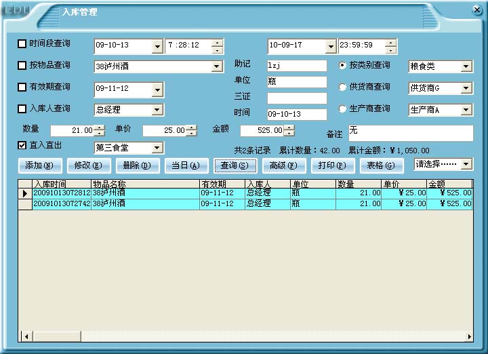Click the 修改(E) button
The height and width of the screenshot is (354, 488).
click(x=89, y=165)
